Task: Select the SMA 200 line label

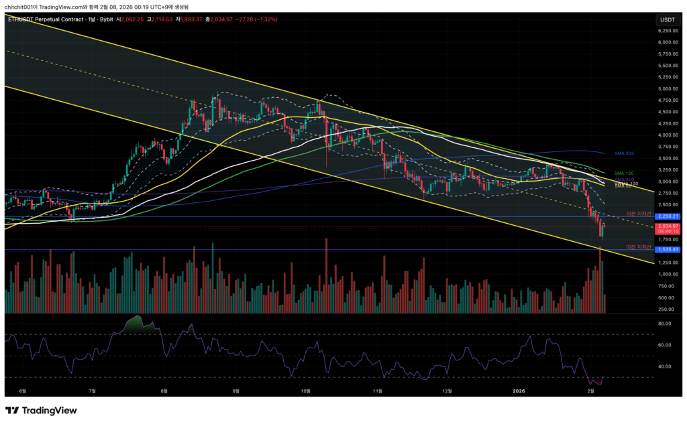Action: (625, 153)
